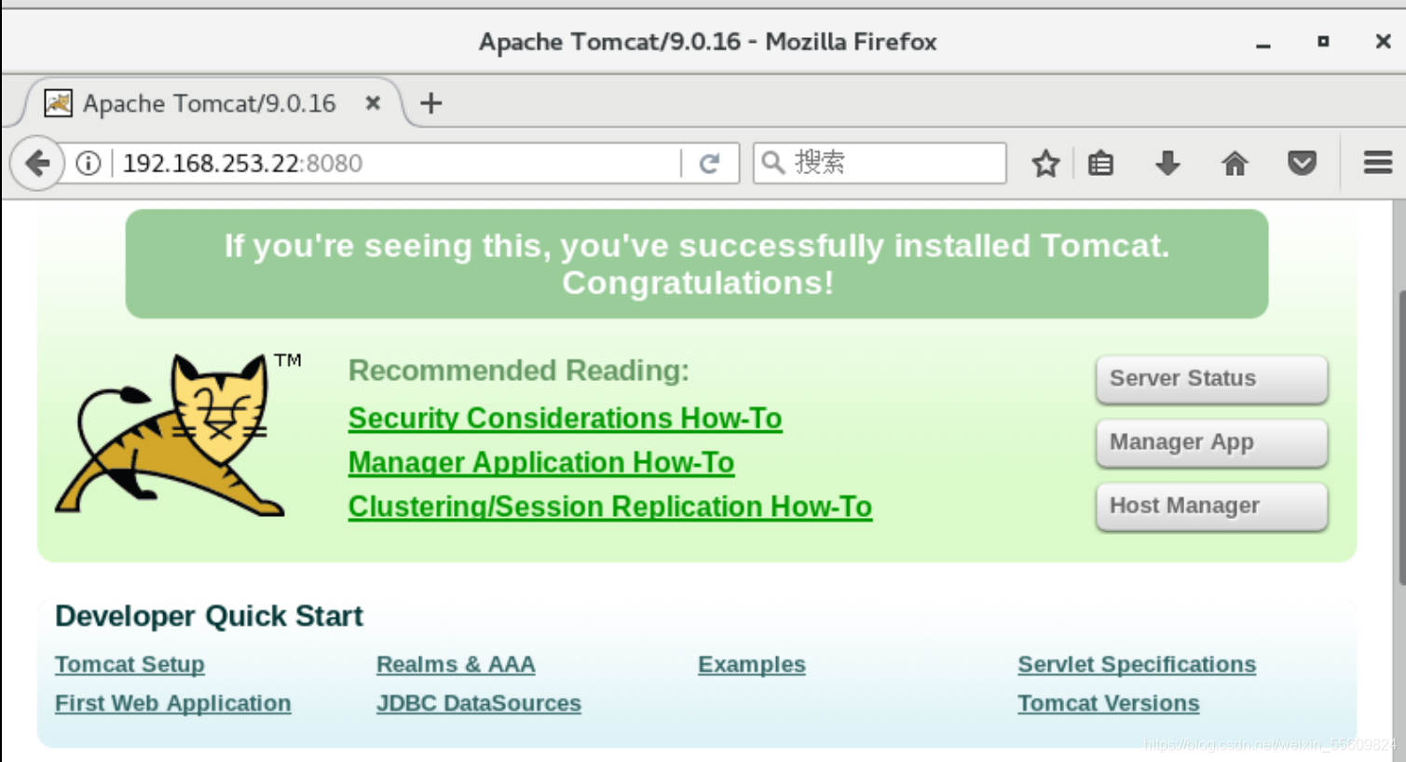Image resolution: width=1406 pixels, height=762 pixels.
Task: Click the 'Developer Quick Start' heading
Action: tap(209, 617)
